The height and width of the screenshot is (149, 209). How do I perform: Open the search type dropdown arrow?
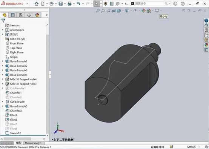coord(170,4)
